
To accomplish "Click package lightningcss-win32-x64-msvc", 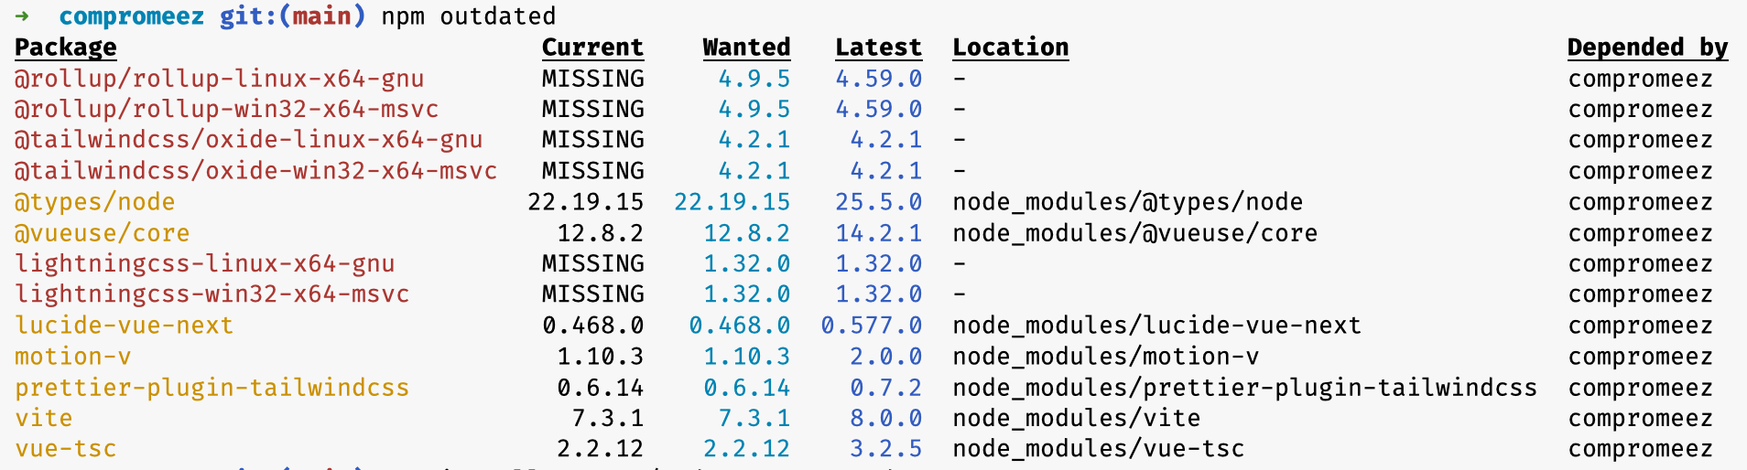I will [x=212, y=294].
